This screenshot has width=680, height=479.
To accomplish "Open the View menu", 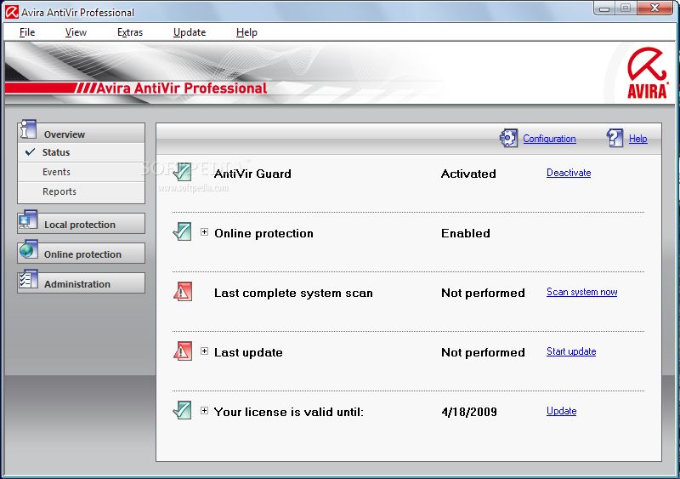I will click(76, 32).
